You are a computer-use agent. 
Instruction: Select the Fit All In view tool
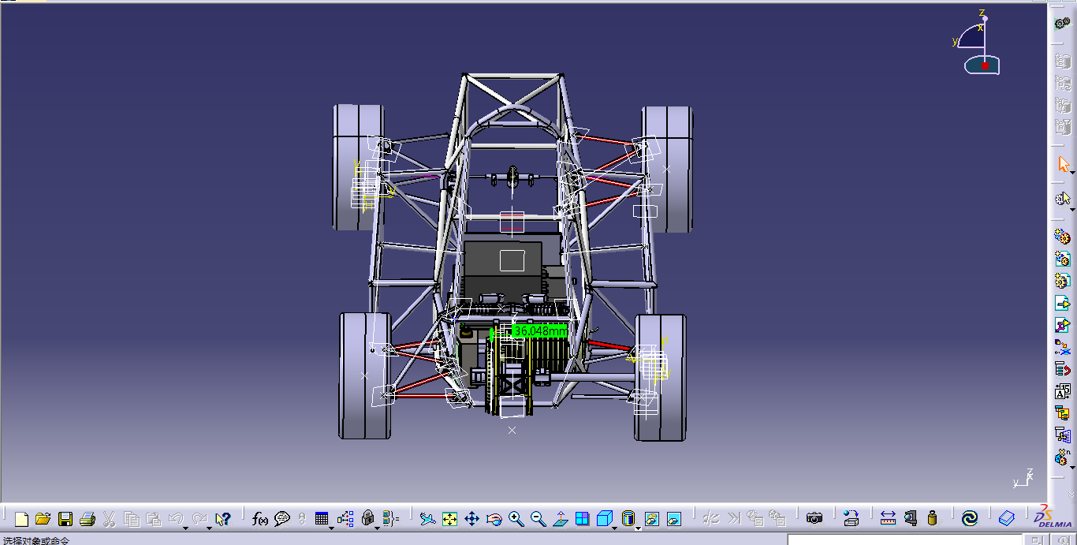(449, 518)
